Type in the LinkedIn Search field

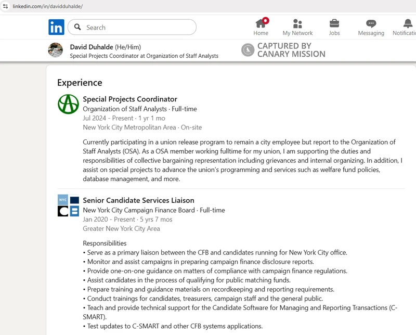pos(138,27)
